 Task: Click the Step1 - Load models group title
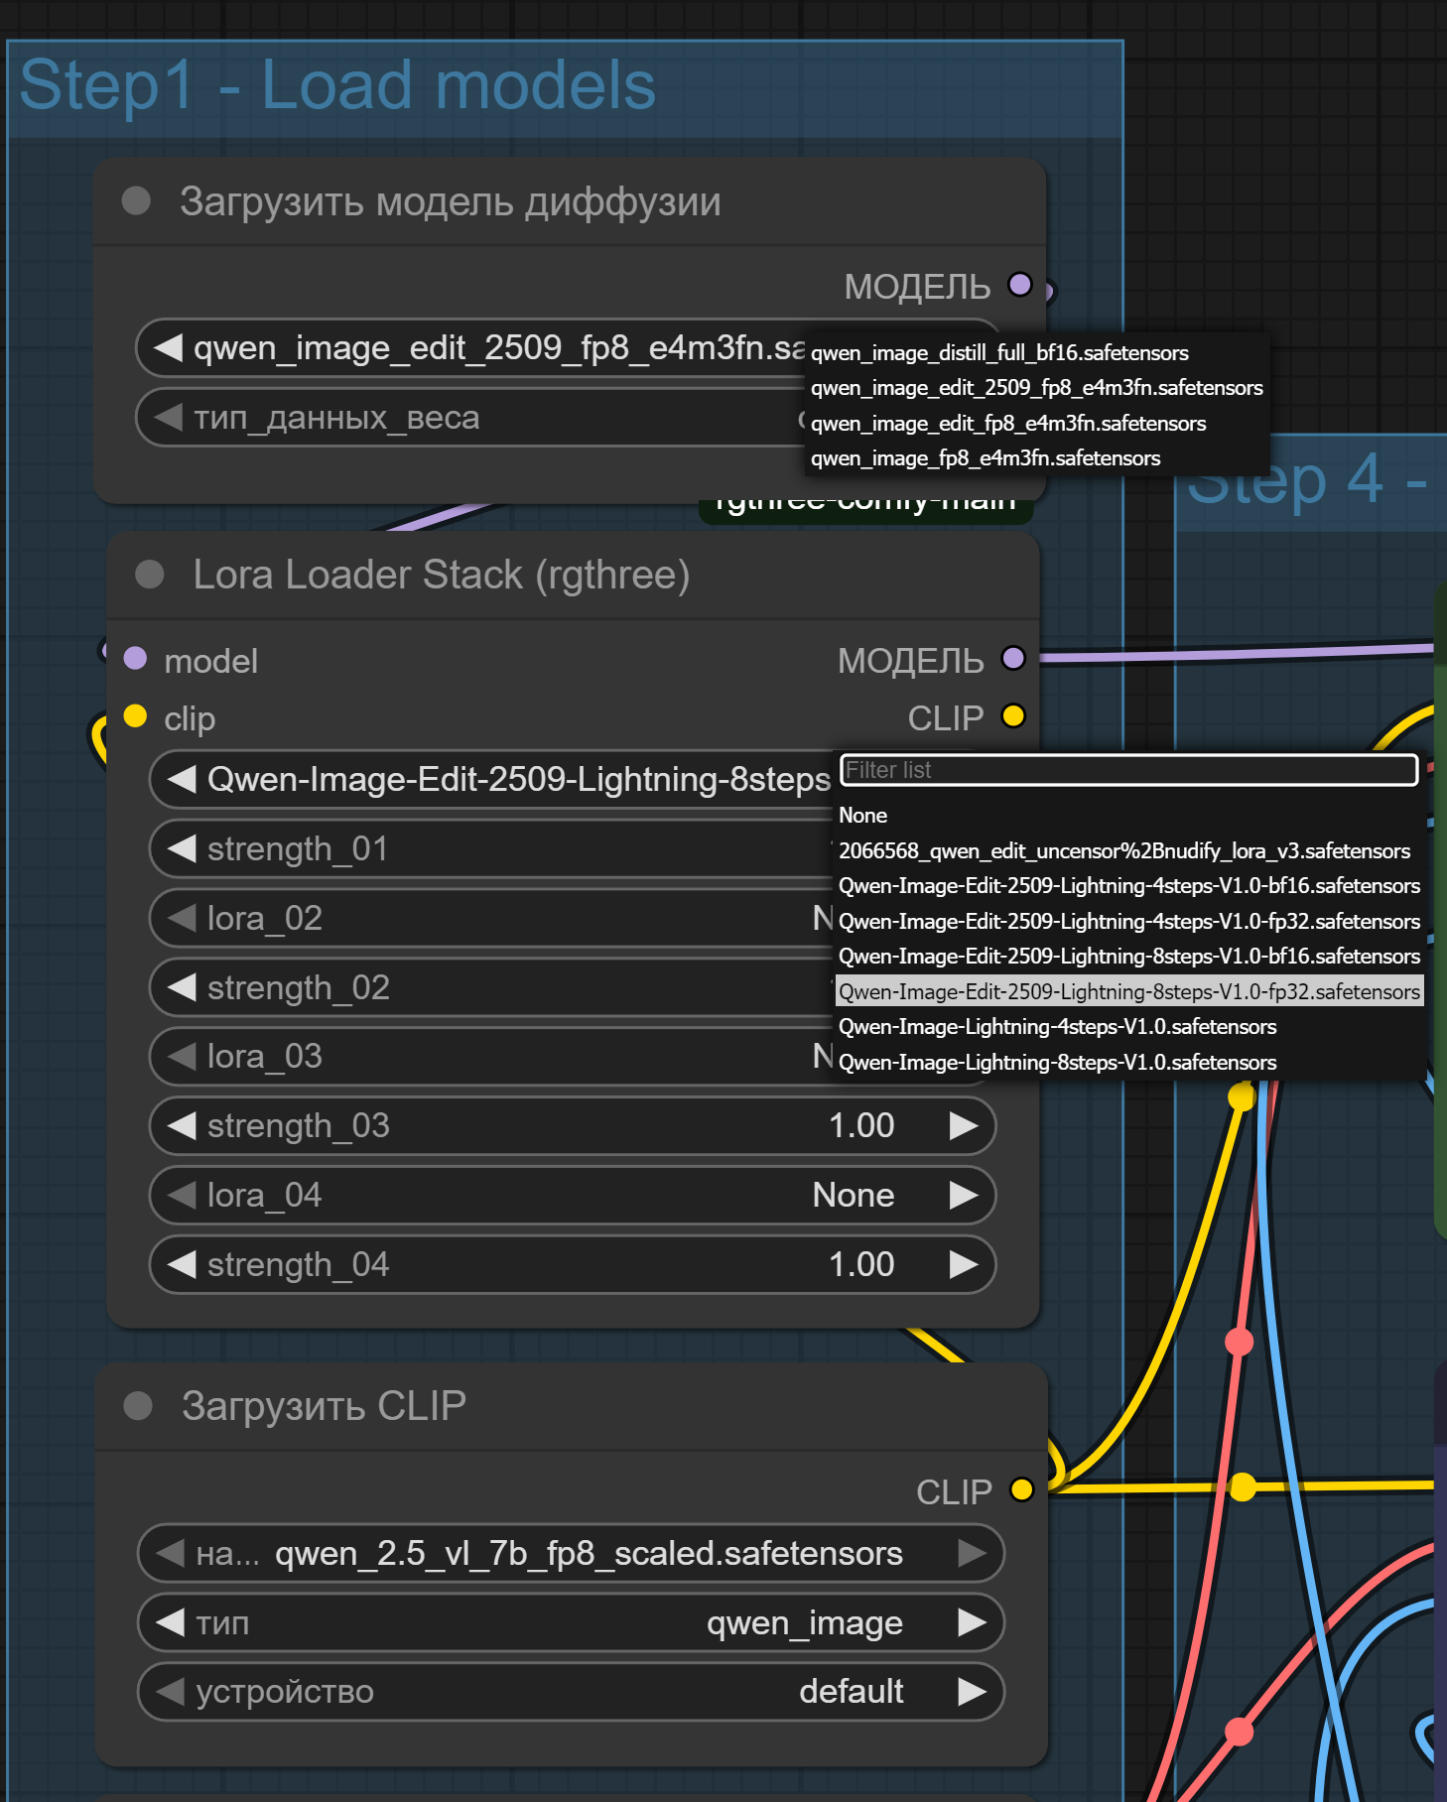(337, 84)
